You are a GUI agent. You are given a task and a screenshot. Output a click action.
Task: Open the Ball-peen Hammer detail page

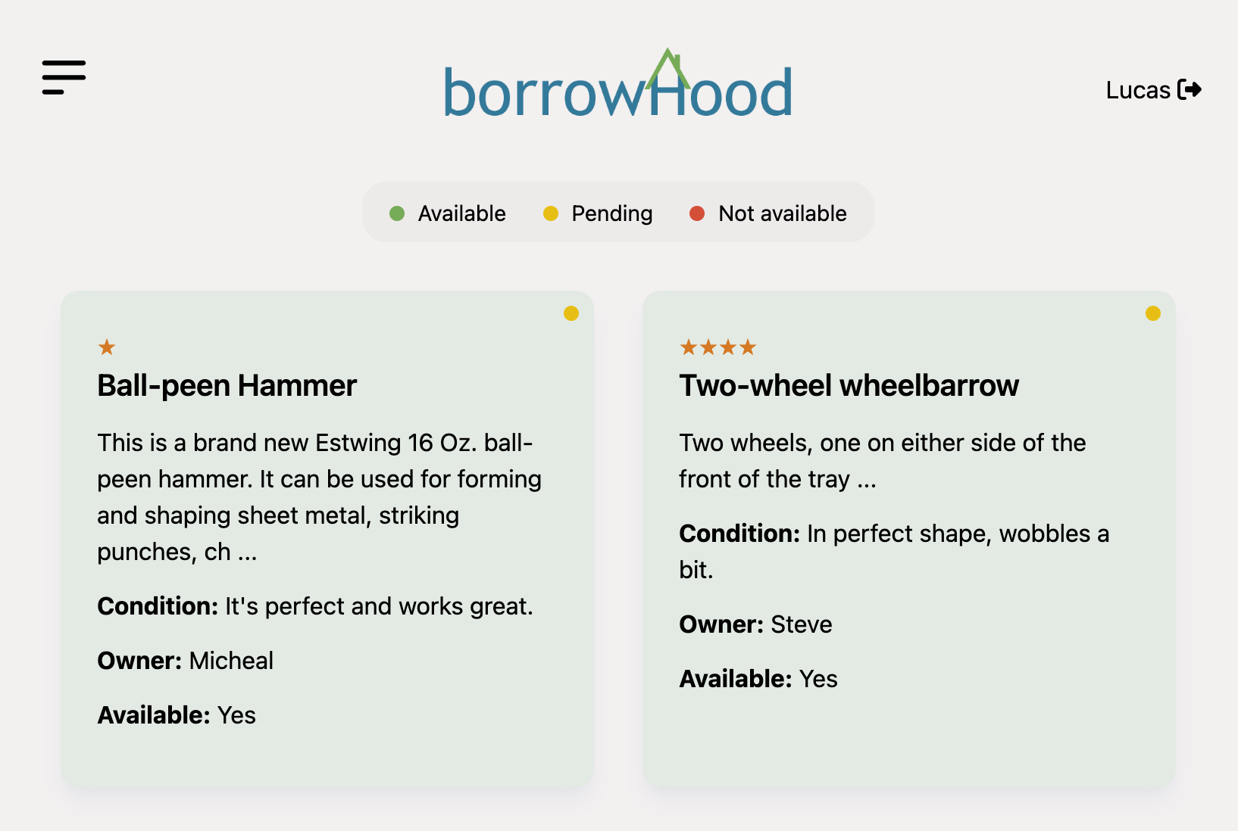(x=226, y=386)
